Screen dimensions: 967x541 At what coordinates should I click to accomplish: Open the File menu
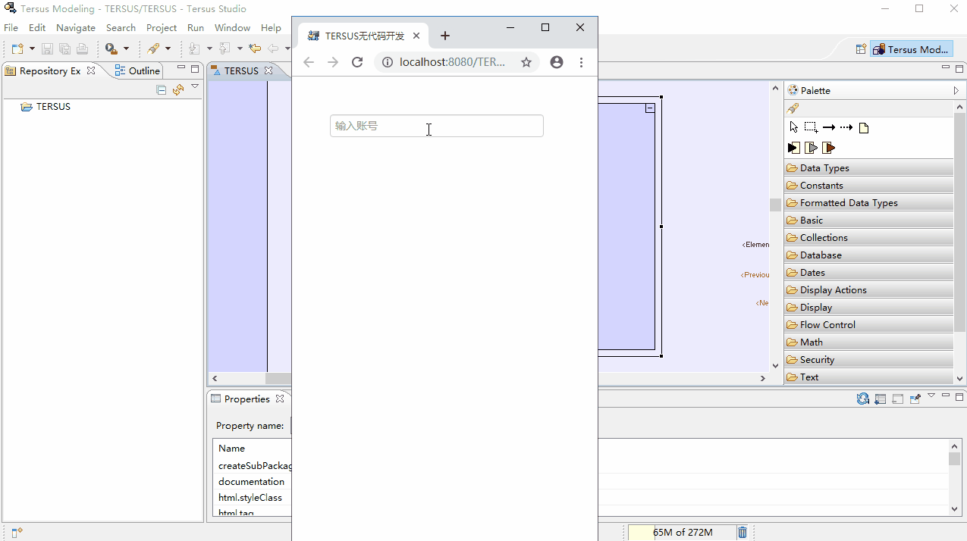click(x=11, y=27)
